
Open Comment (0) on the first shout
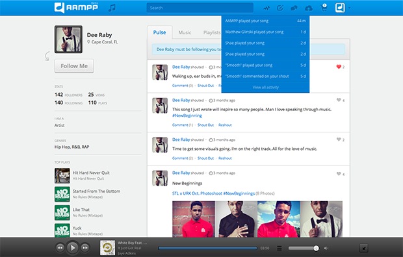click(182, 86)
